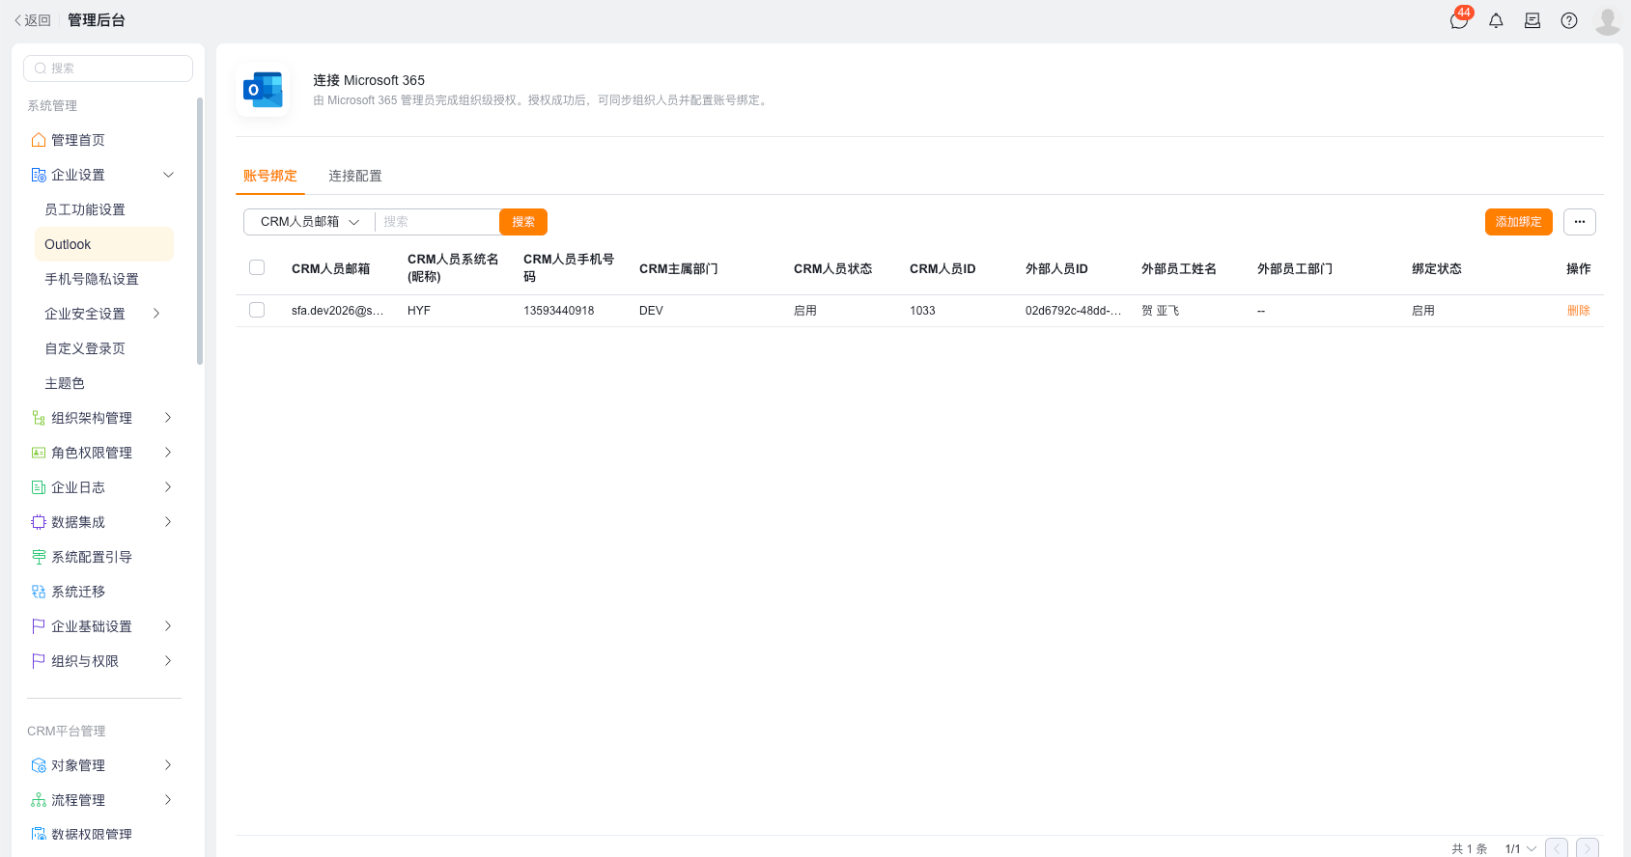This screenshot has height=857, width=1631.
Task: Click the task inbox icon in header
Action: (1533, 20)
